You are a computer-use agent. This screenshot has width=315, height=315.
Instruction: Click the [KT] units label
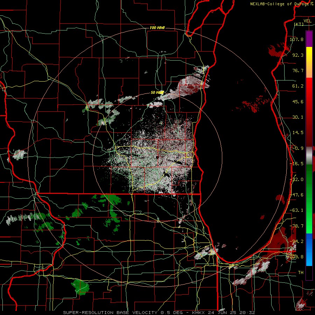299,24
